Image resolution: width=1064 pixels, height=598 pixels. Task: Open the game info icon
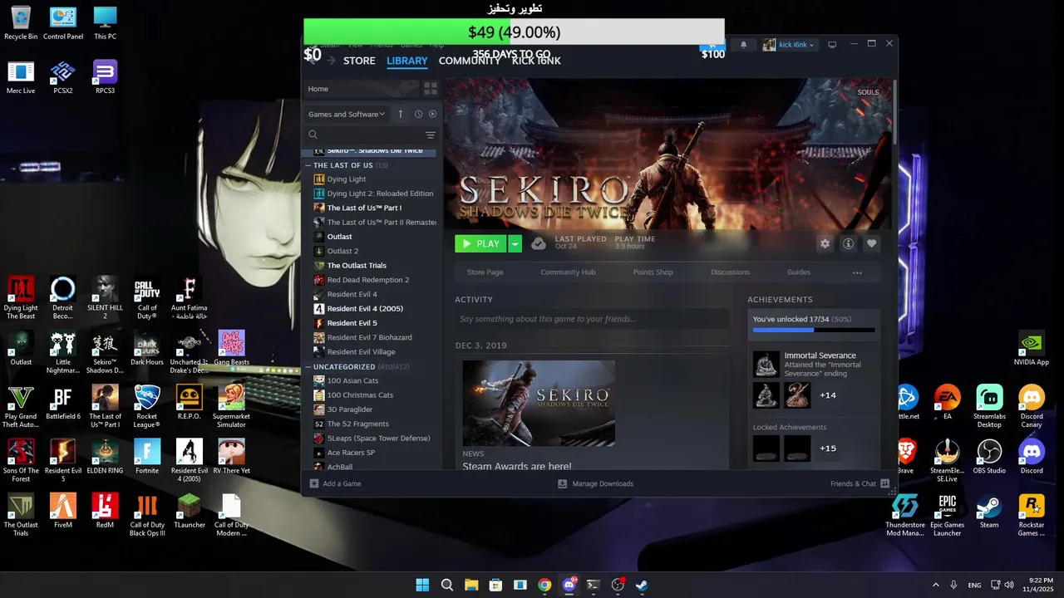pyautogui.click(x=848, y=243)
